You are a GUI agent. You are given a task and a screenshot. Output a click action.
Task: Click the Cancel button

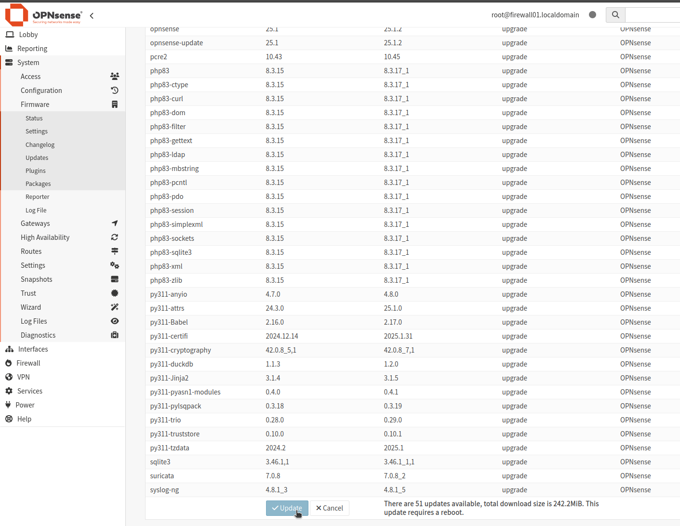pyautogui.click(x=330, y=508)
